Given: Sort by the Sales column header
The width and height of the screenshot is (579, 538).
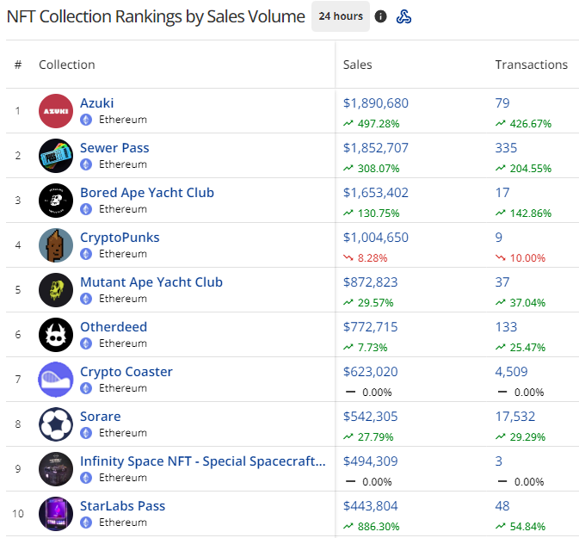Looking at the screenshot, I should tap(357, 65).
